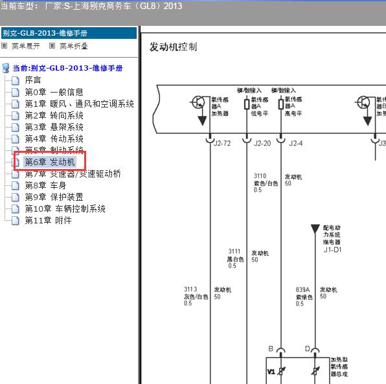The height and width of the screenshot is (384, 386).
Task: Click the root node 当前:别克-GL8-2013-维修手册
Action: 68,68
